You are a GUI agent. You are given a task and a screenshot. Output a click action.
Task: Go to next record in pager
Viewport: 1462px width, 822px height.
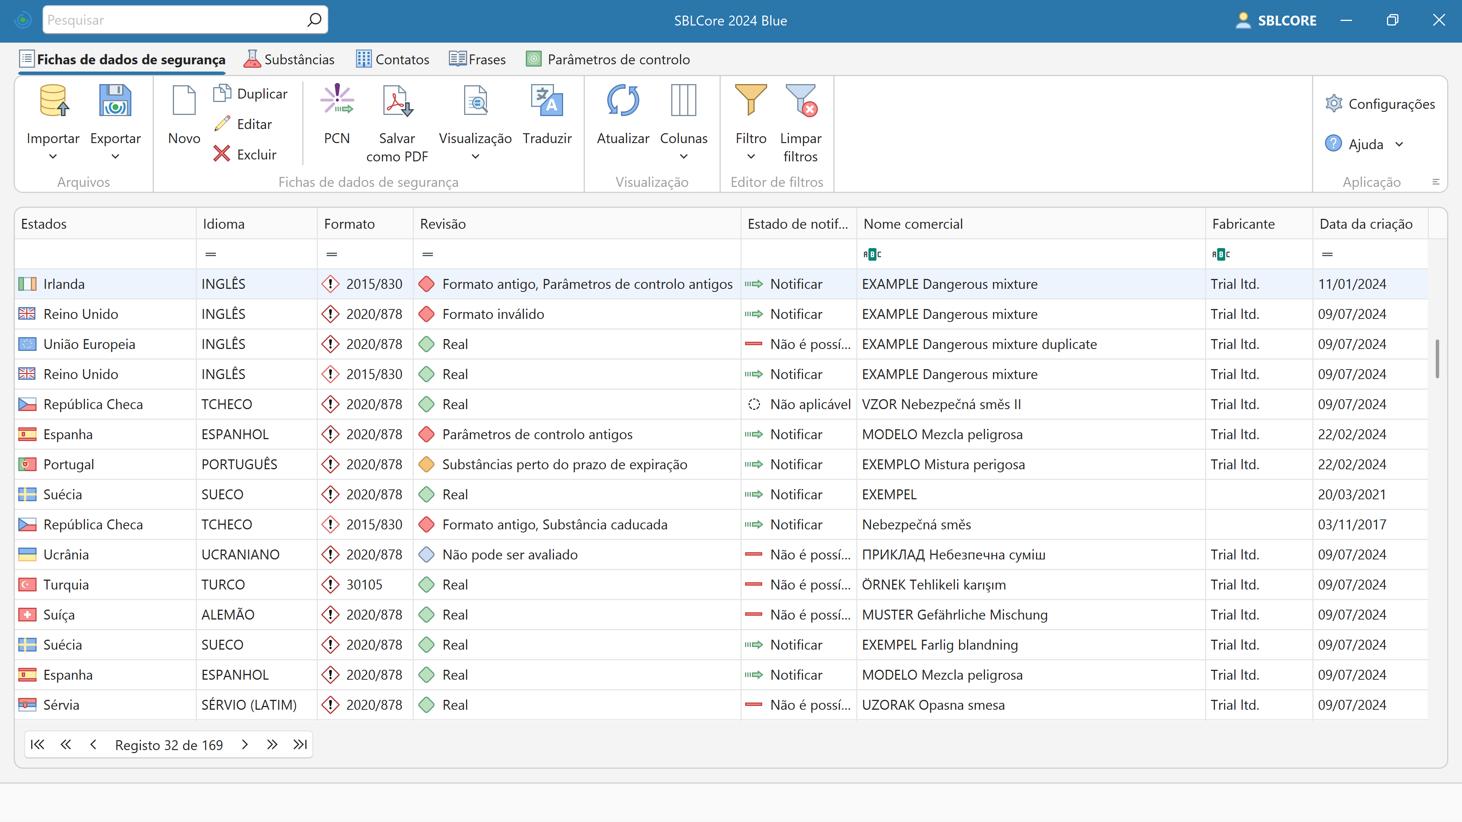pos(244,744)
